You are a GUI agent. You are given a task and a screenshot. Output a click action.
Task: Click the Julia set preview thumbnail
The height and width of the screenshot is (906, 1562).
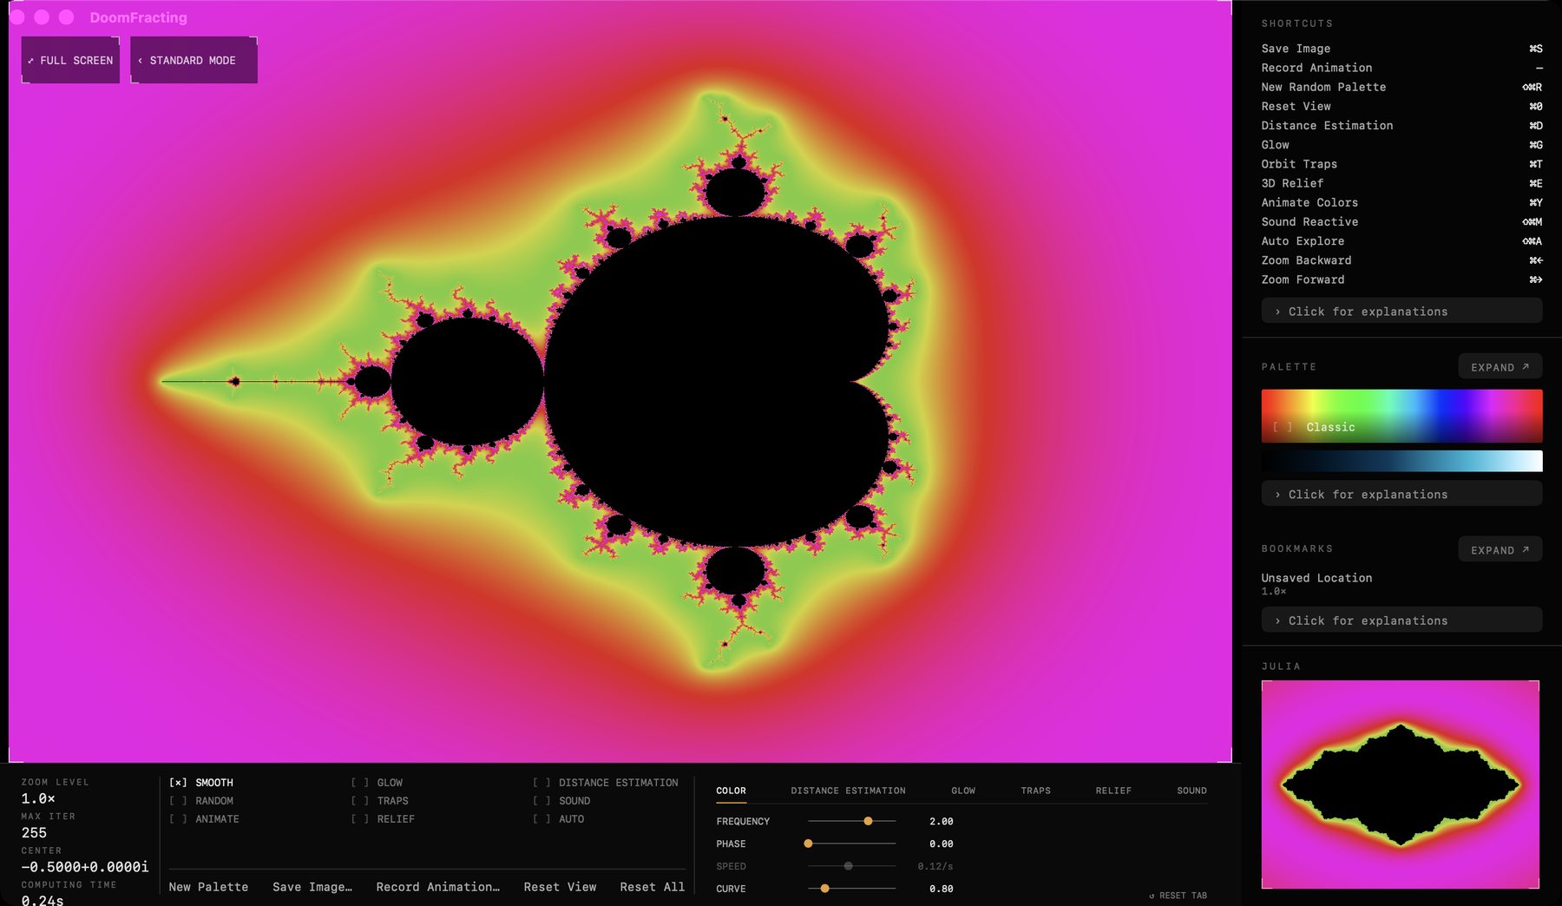point(1401,785)
